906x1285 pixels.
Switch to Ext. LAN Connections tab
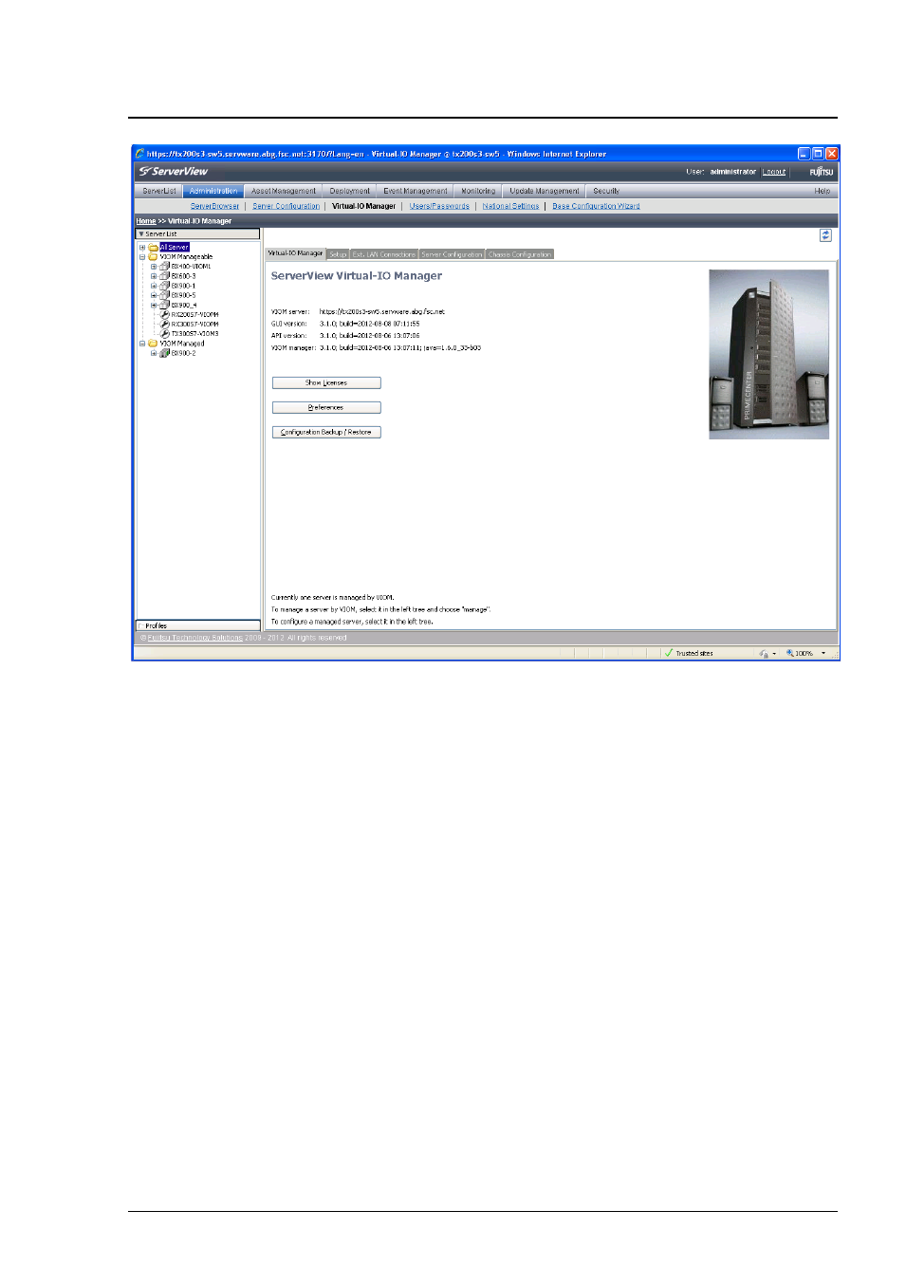coord(384,254)
